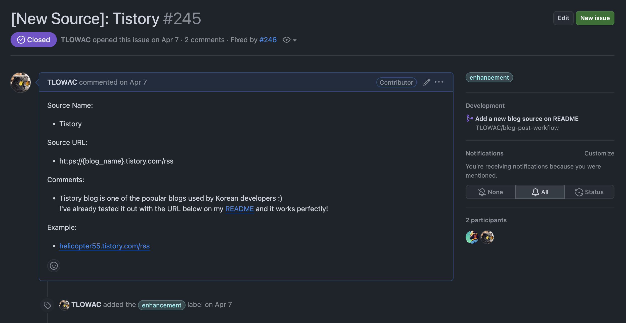Follow the README link in comment
The height and width of the screenshot is (323, 626).
pyautogui.click(x=239, y=209)
